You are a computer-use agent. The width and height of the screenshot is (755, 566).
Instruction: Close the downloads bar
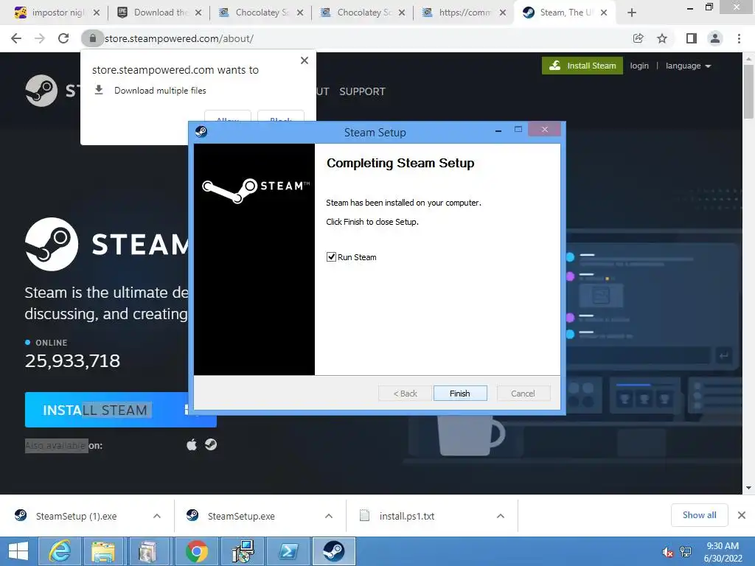pos(742,515)
